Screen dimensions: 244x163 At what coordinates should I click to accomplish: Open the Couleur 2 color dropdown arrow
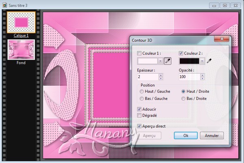point(202,61)
